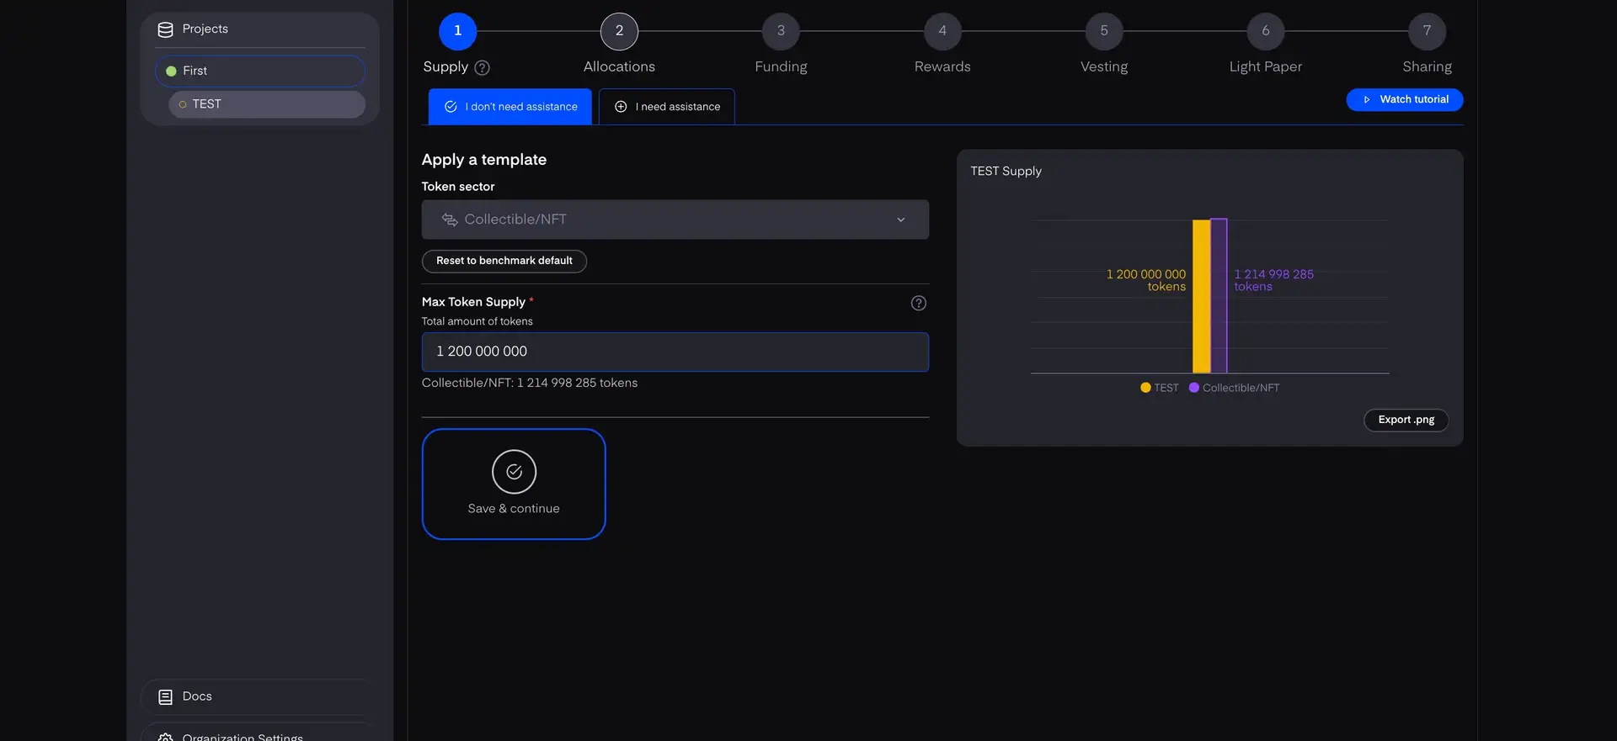This screenshot has height=741, width=1617.
Task: Click Reset to benchmark default button
Action: click(504, 261)
